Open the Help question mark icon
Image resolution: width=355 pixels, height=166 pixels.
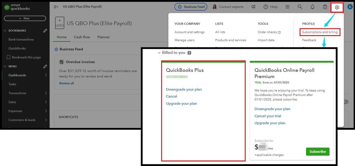pos(266,7)
